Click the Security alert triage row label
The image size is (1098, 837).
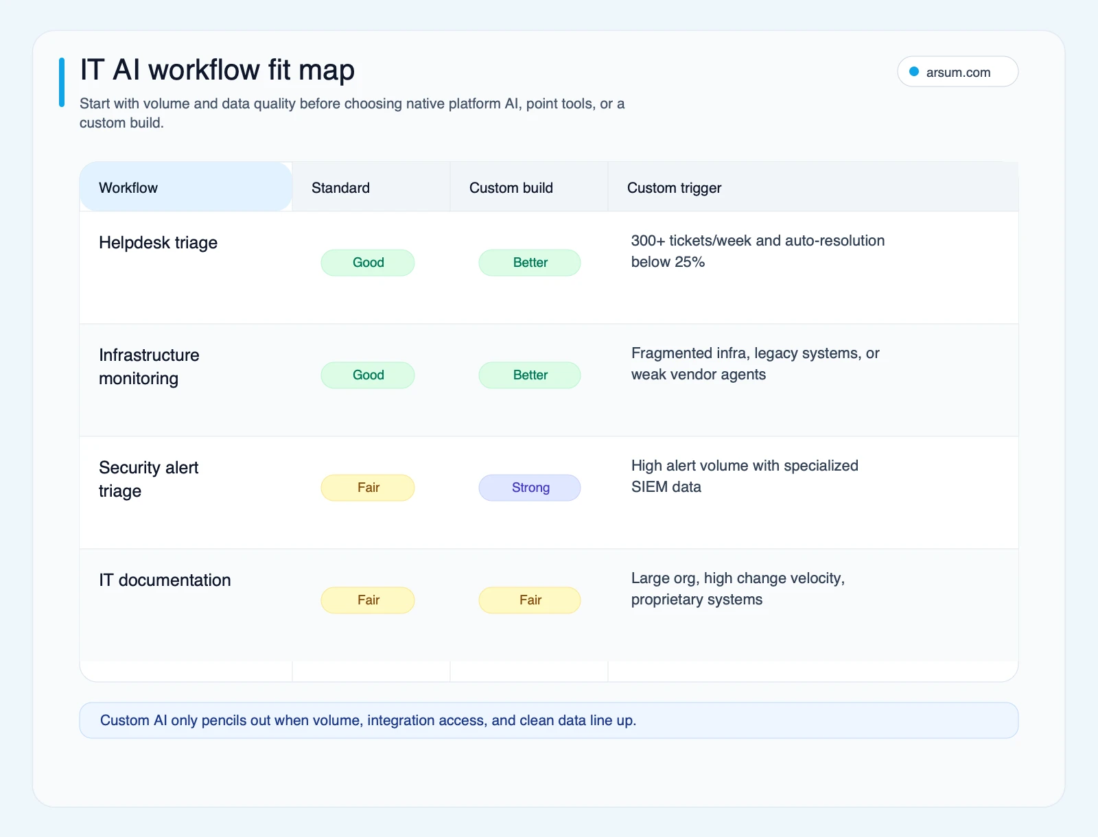click(149, 480)
